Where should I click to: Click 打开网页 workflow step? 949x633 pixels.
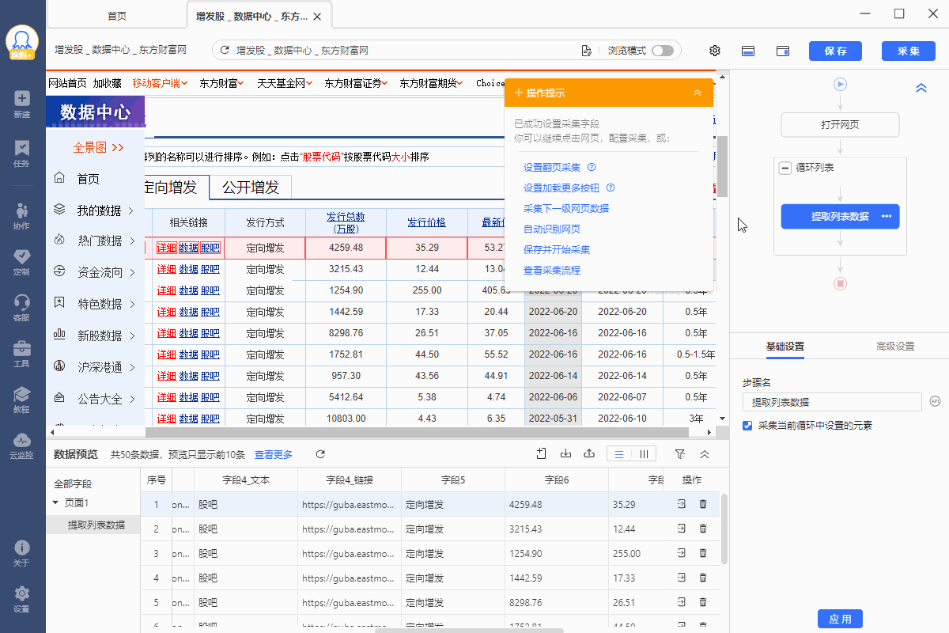(x=840, y=125)
